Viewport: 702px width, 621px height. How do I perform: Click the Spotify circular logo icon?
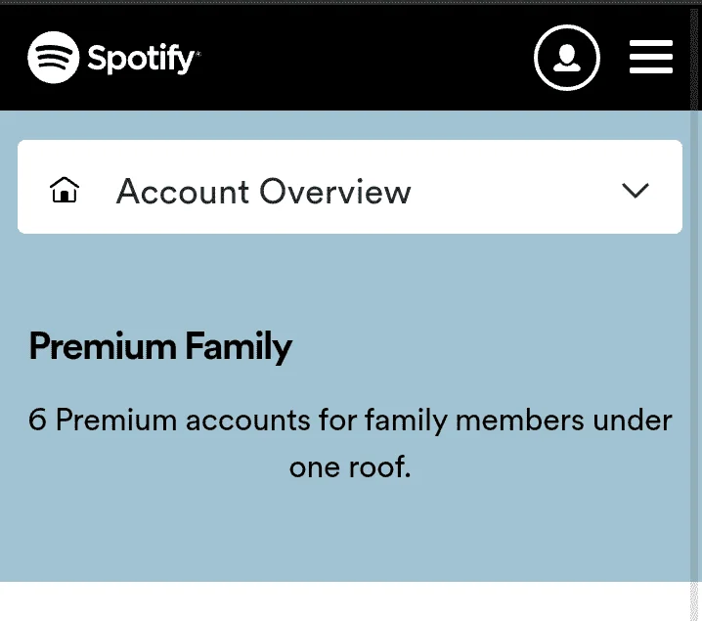(x=53, y=58)
